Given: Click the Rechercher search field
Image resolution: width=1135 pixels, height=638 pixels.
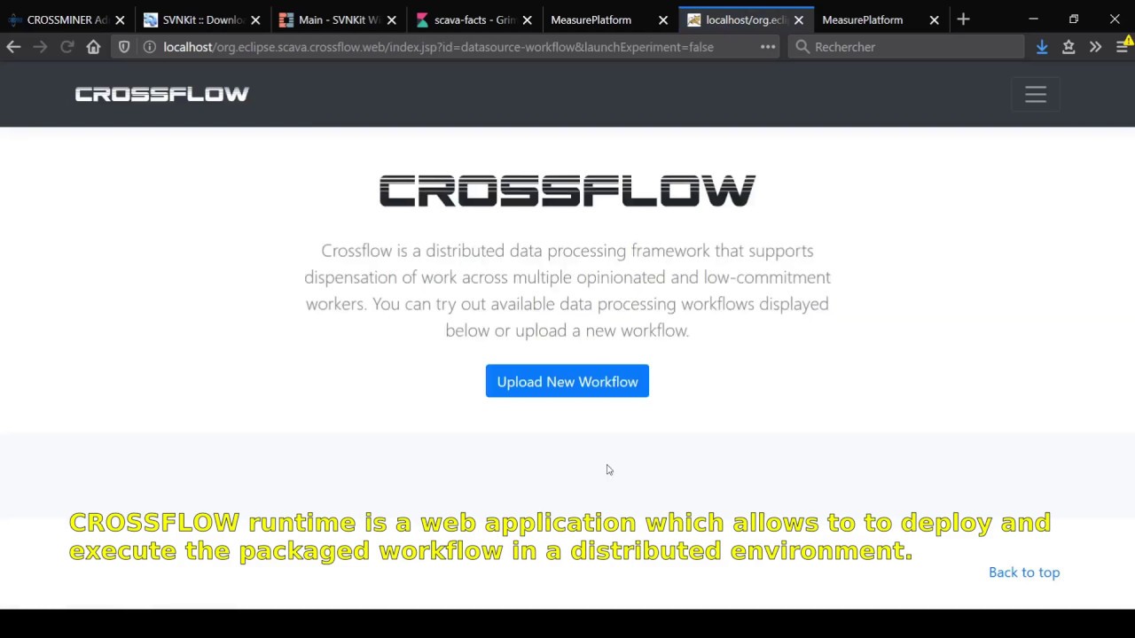Looking at the screenshot, I should click(x=906, y=47).
